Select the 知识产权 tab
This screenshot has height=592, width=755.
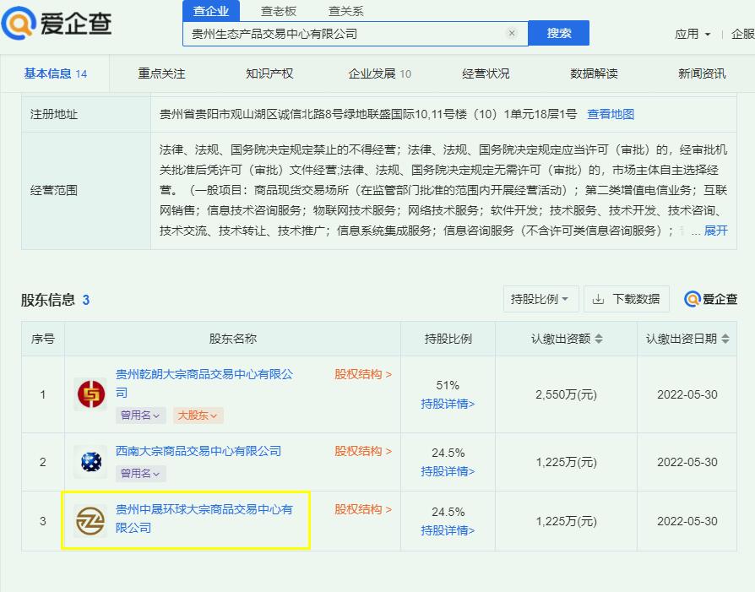(x=269, y=73)
